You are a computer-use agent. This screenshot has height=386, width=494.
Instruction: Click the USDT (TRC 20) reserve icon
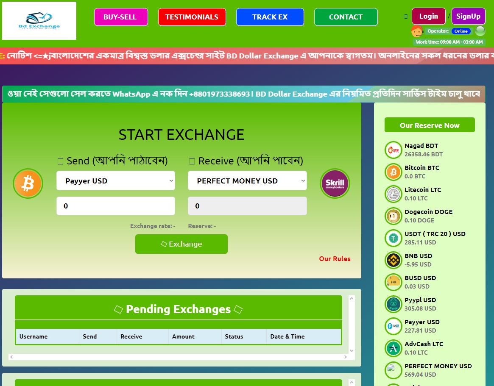393,239
